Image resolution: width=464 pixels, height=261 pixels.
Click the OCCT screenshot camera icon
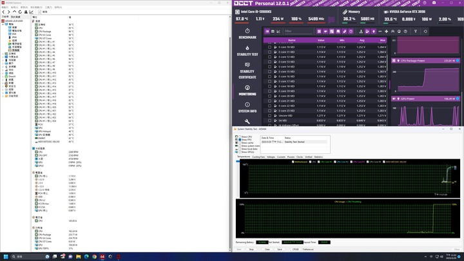[434, 3]
